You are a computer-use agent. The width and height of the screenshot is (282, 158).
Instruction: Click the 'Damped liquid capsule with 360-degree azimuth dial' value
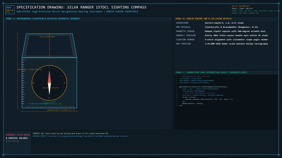tap(235, 31)
